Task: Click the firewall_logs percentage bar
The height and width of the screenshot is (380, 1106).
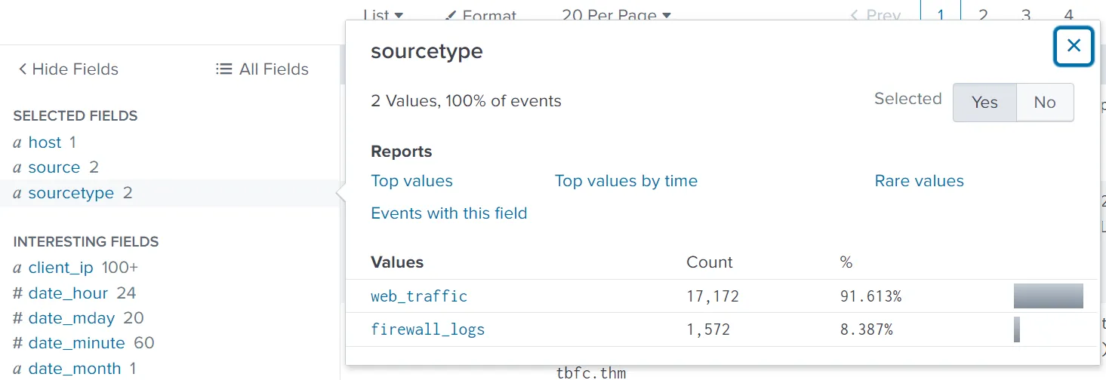Action: pos(1017,329)
